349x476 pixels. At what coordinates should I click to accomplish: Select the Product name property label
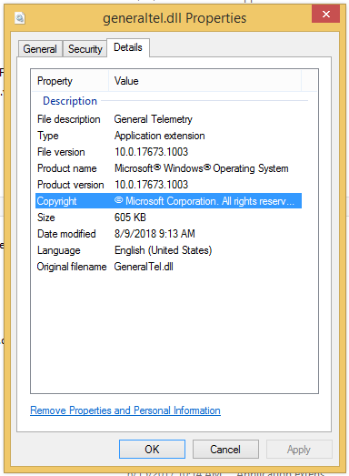click(66, 168)
